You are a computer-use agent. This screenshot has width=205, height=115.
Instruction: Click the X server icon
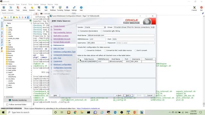click(x=194, y=8)
